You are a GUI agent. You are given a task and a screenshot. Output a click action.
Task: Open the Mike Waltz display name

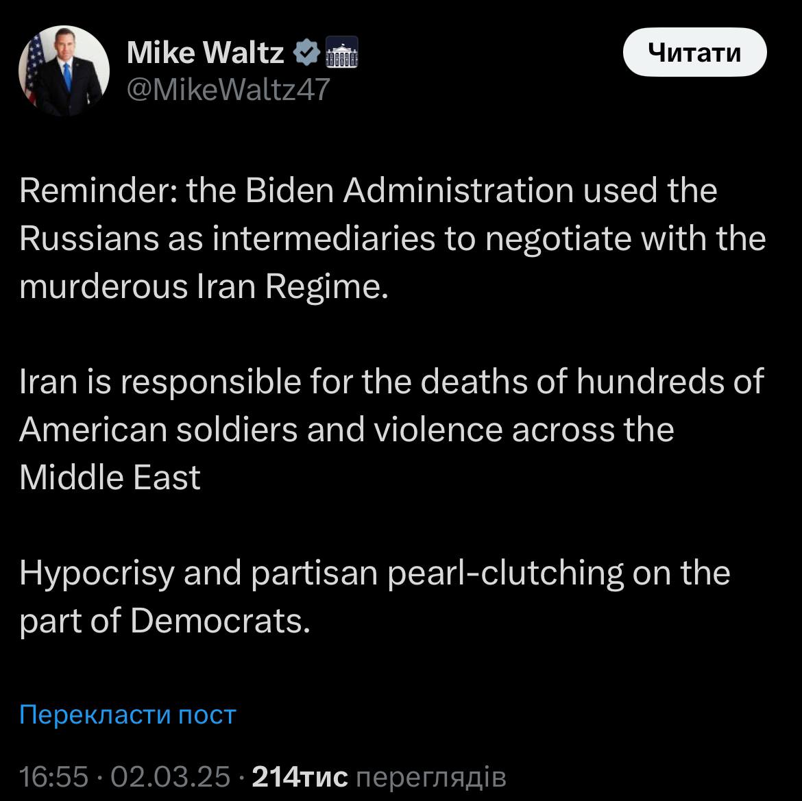click(205, 53)
